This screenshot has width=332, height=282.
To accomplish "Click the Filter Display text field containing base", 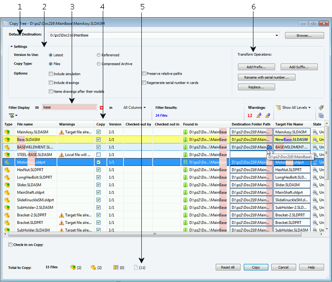I will click(x=69, y=107).
